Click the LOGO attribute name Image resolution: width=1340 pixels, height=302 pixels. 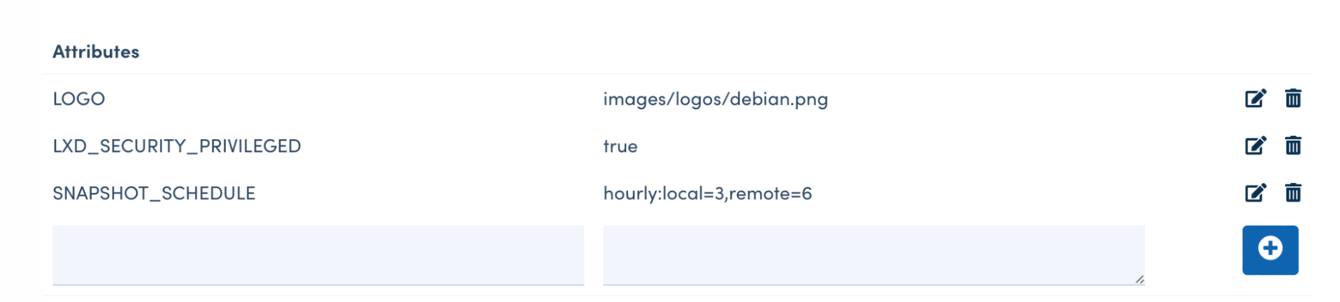(79, 99)
